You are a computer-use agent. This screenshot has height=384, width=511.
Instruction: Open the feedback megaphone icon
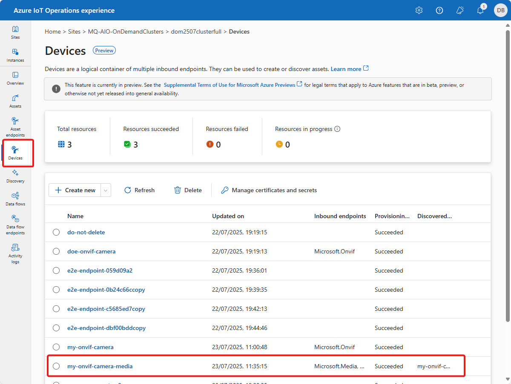pos(460,10)
